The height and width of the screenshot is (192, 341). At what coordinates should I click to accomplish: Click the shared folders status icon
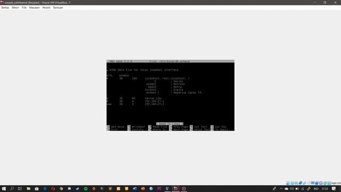[308, 183]
